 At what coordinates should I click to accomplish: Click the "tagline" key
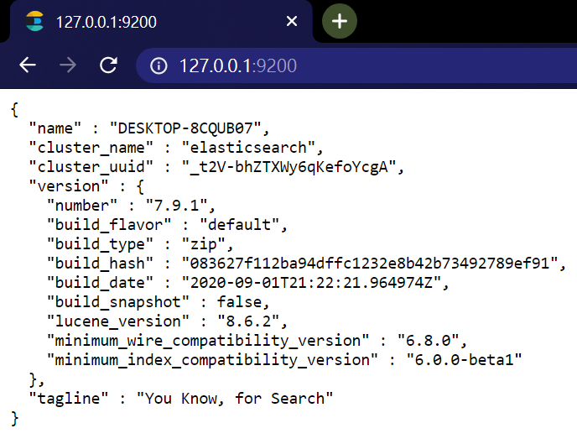coord(69,399)
